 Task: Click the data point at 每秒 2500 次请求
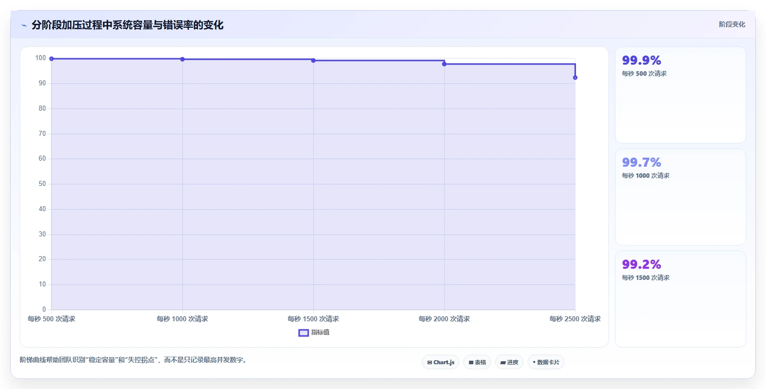pyautogui.click(x=575, y=77)
